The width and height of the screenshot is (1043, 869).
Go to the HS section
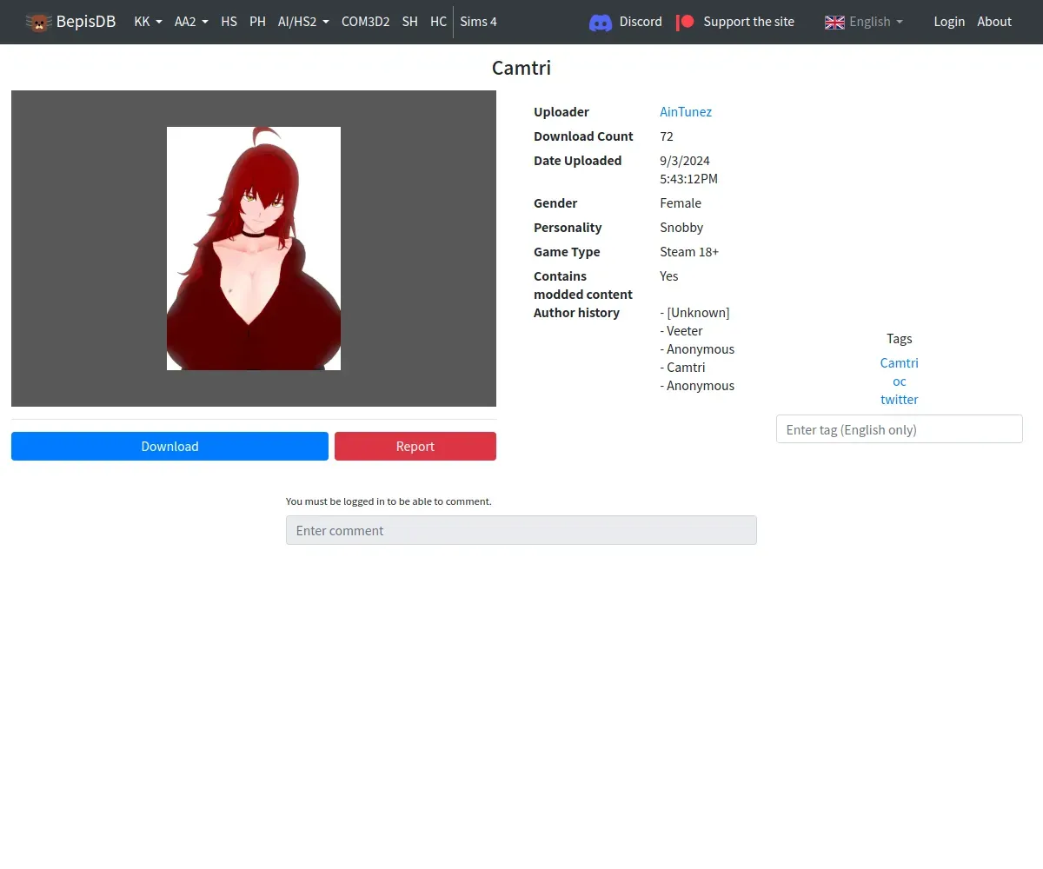pos(229,22)
